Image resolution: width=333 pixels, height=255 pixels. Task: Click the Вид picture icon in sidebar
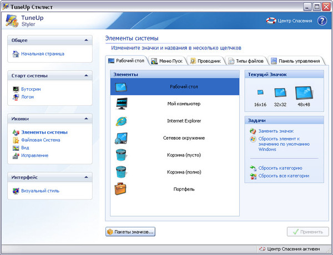tap(16, 148)
